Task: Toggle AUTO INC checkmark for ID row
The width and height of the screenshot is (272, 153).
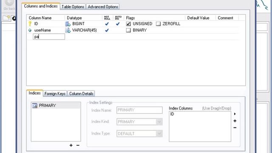Action: tap(118, 24)
